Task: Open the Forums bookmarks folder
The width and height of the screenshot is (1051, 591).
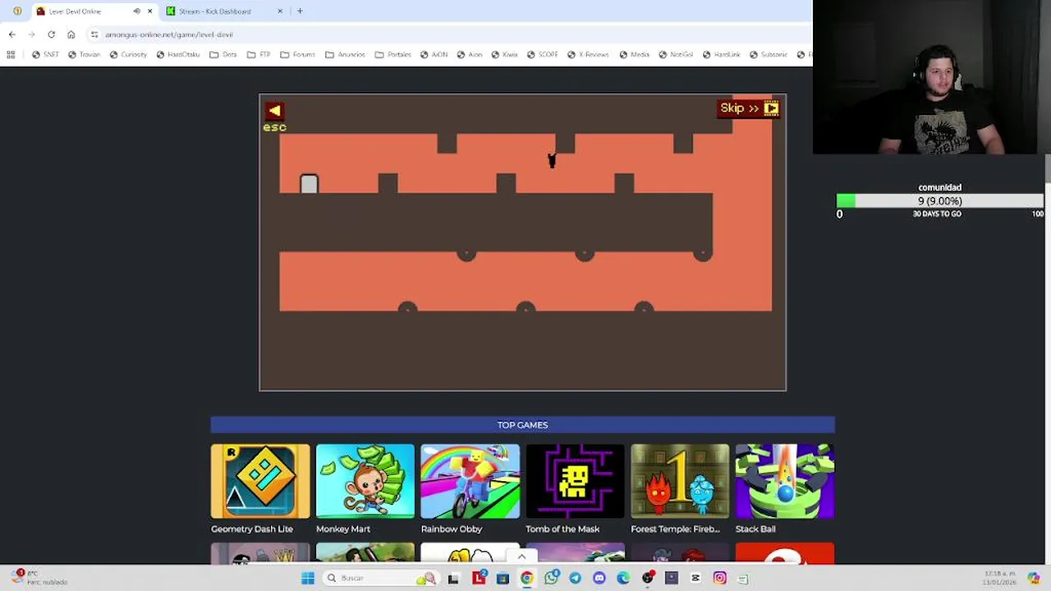Action: [x=297, y=55]
